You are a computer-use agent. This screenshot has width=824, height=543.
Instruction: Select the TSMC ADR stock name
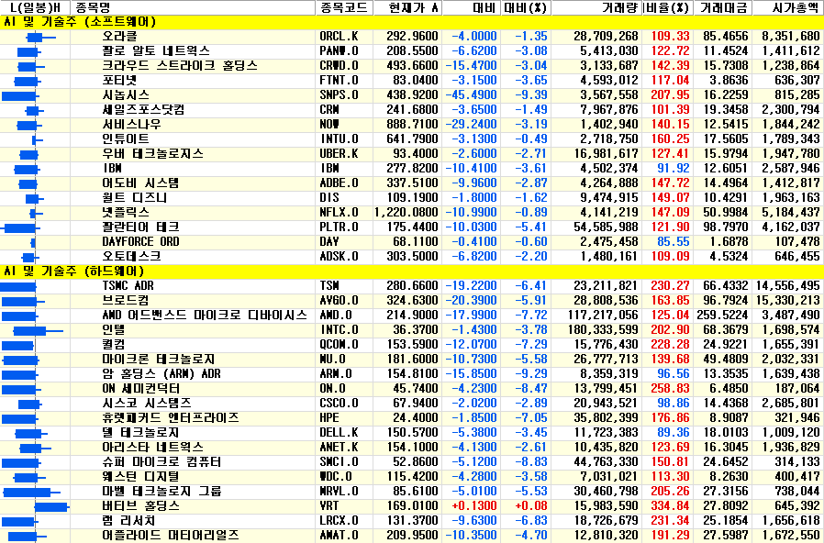pyautogui.click(x=128, y=286)
